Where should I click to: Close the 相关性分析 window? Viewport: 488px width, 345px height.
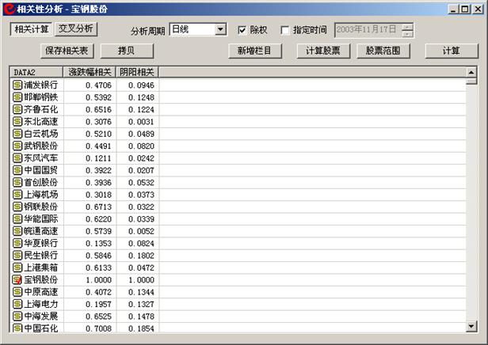click(478, 9)
